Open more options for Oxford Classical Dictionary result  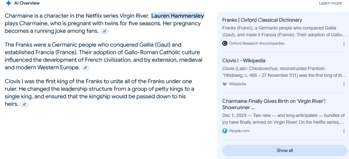tap(344, 43)
